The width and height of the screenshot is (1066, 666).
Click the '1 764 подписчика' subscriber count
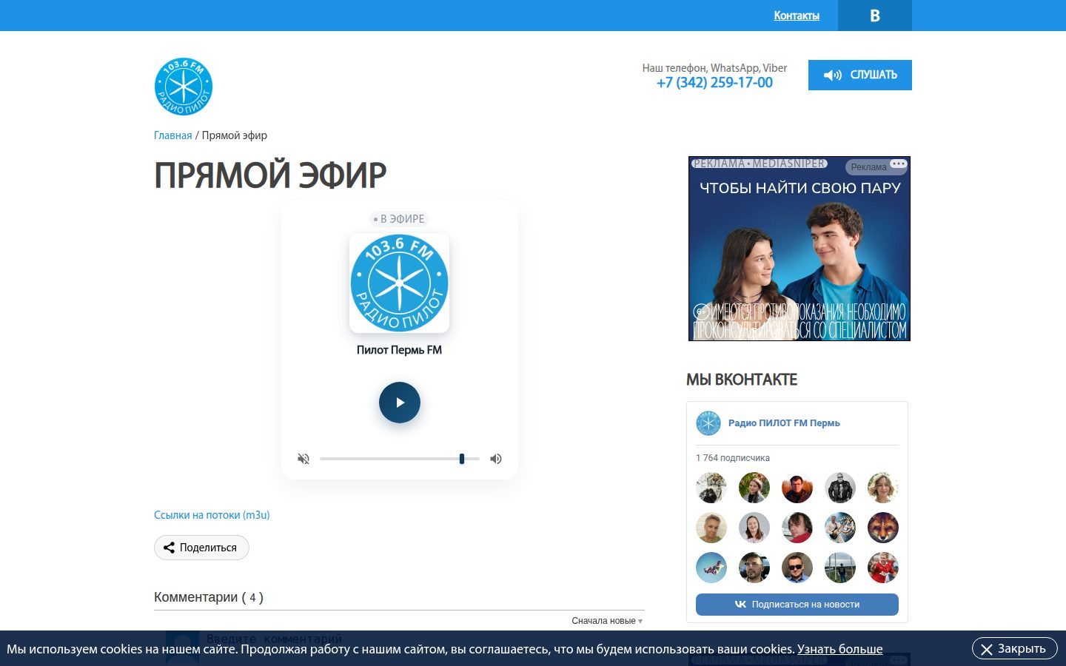click(x=733, y=458)
